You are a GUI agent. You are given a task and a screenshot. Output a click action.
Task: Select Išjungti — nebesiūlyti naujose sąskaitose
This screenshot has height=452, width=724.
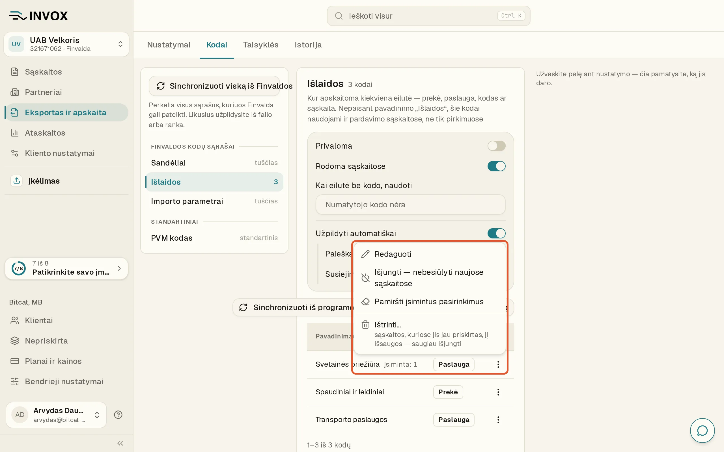click(x=430, y=278)
